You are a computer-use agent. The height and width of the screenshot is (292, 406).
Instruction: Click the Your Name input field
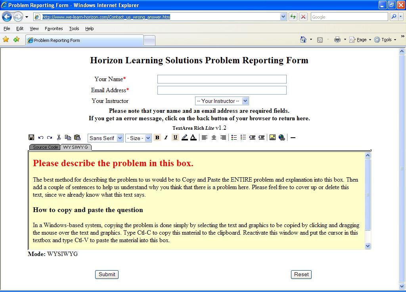(222, 79)
